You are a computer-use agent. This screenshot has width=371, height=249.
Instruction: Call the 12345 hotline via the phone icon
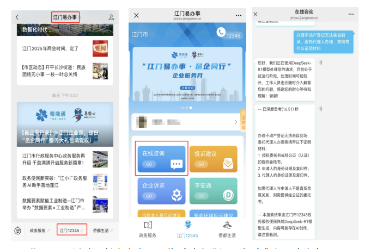click(x=221, y=33)
